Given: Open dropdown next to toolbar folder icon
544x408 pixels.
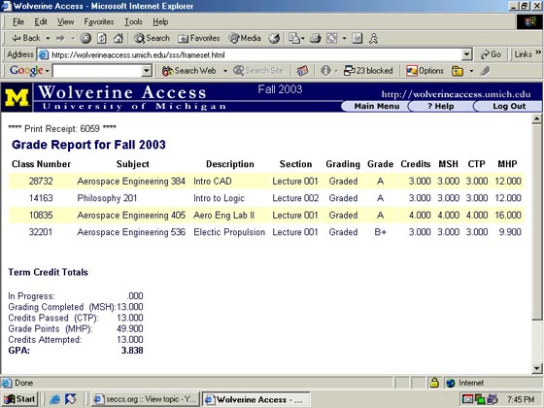Looking at the screenshot, I should pos(471,71).
